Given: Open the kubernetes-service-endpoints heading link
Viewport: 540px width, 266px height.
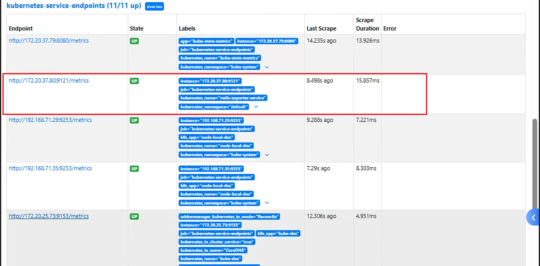Looking at the screenshot, I should coord(74,6).
